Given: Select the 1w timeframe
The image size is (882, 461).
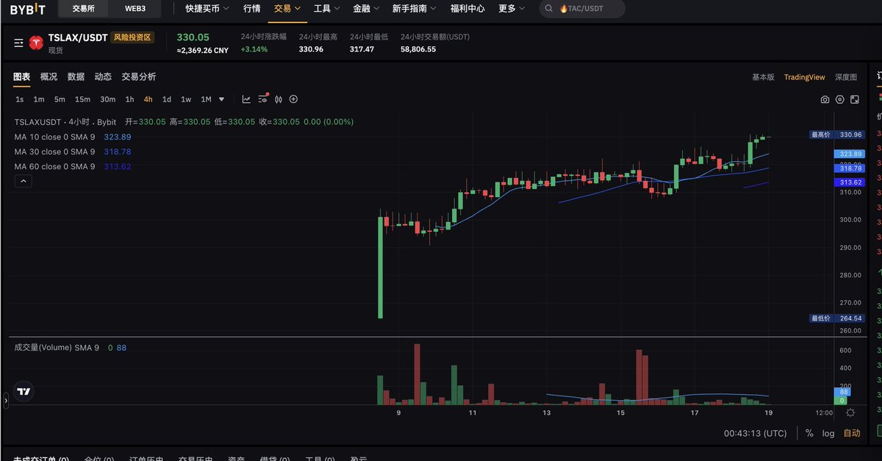Looking at the screenshot, I should click(186, 99).
